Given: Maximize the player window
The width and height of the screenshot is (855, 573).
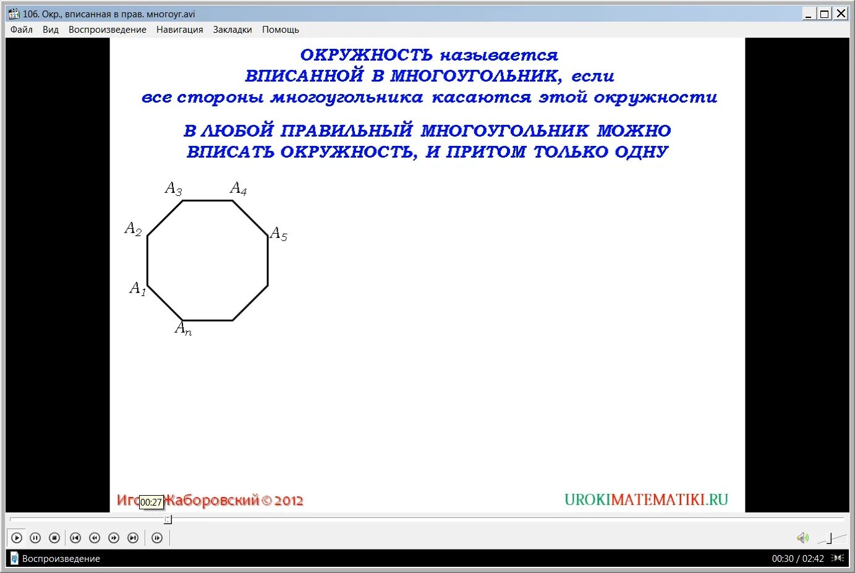Looking at the screenshot, I should pyautogui.click(x=825, y=14).
